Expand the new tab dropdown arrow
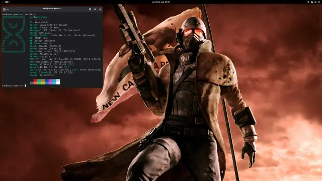The height and width of the screenshot is (181, 322). point(8,9)
